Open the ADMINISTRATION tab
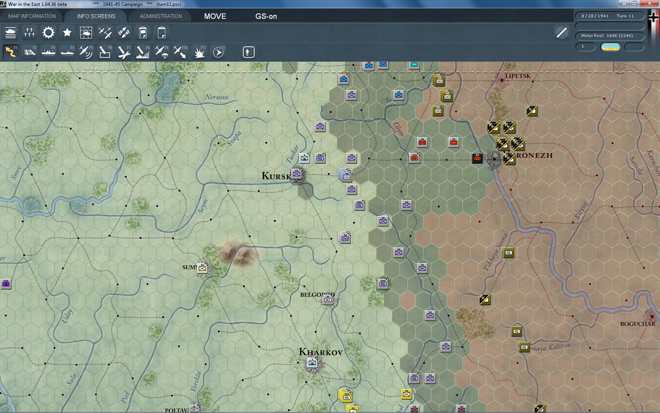Viewport: 660px width, 413px height. click(x=161, y=16)
